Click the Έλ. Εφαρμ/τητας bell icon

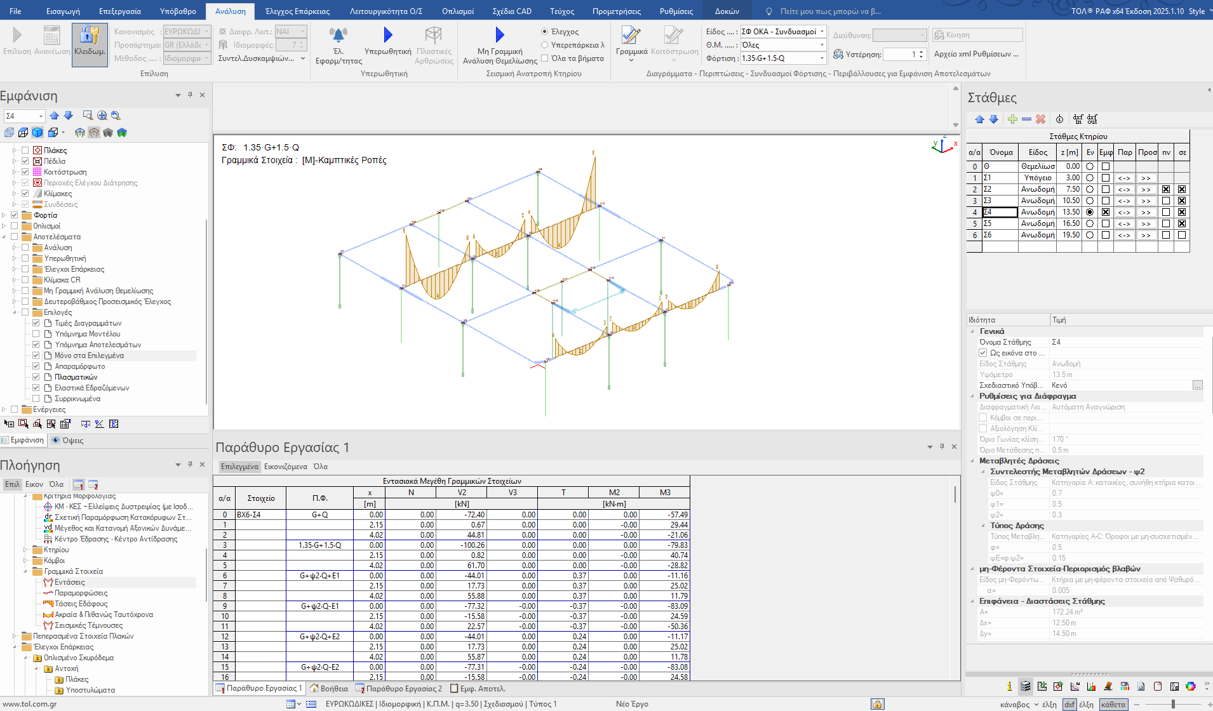(x=338, y=41)
